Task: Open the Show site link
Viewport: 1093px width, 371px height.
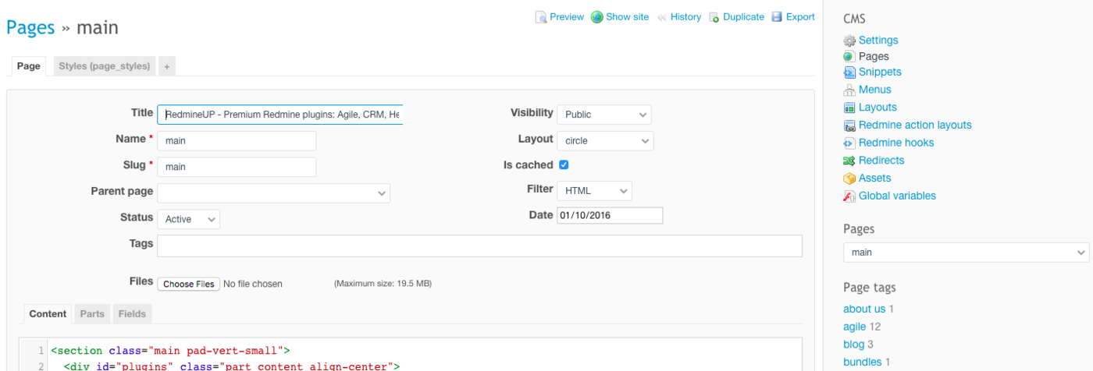Action: click(627, 17)
